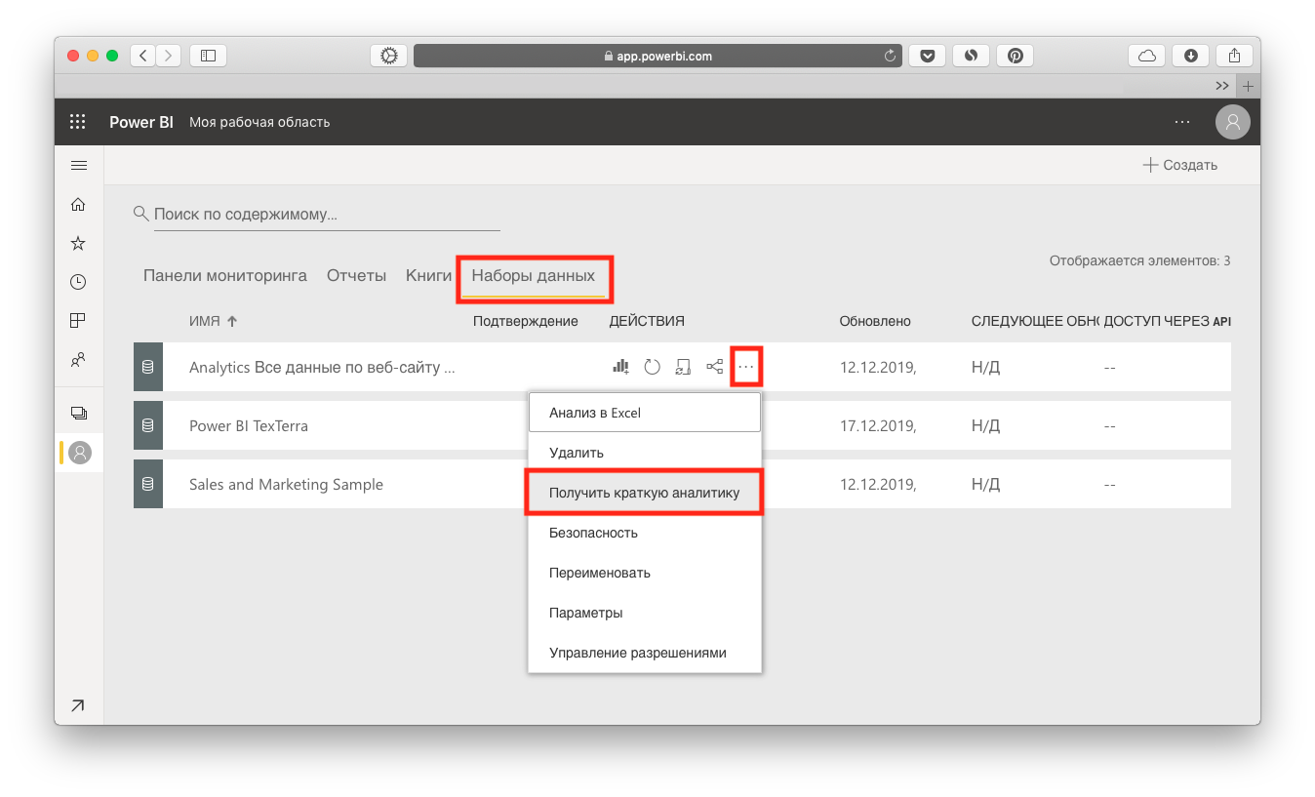Refresh now icon for the Analytics dataset
Screen dimensions: 1315x797
coord(653,367)
